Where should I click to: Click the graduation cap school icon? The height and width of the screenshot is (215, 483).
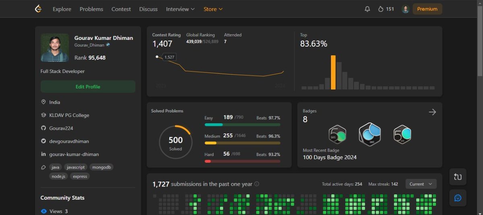[x=43, y=115]
